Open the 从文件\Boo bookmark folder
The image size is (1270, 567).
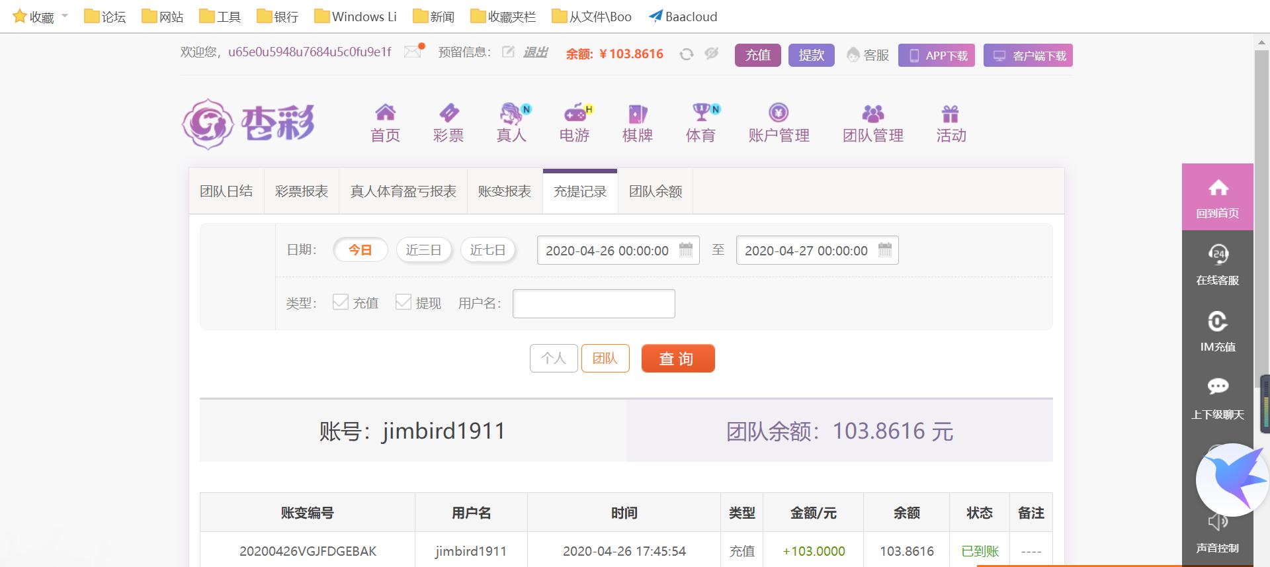pos(591,17)
